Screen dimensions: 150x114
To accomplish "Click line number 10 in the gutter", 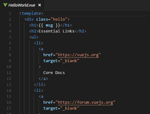I will pos(9,67).
